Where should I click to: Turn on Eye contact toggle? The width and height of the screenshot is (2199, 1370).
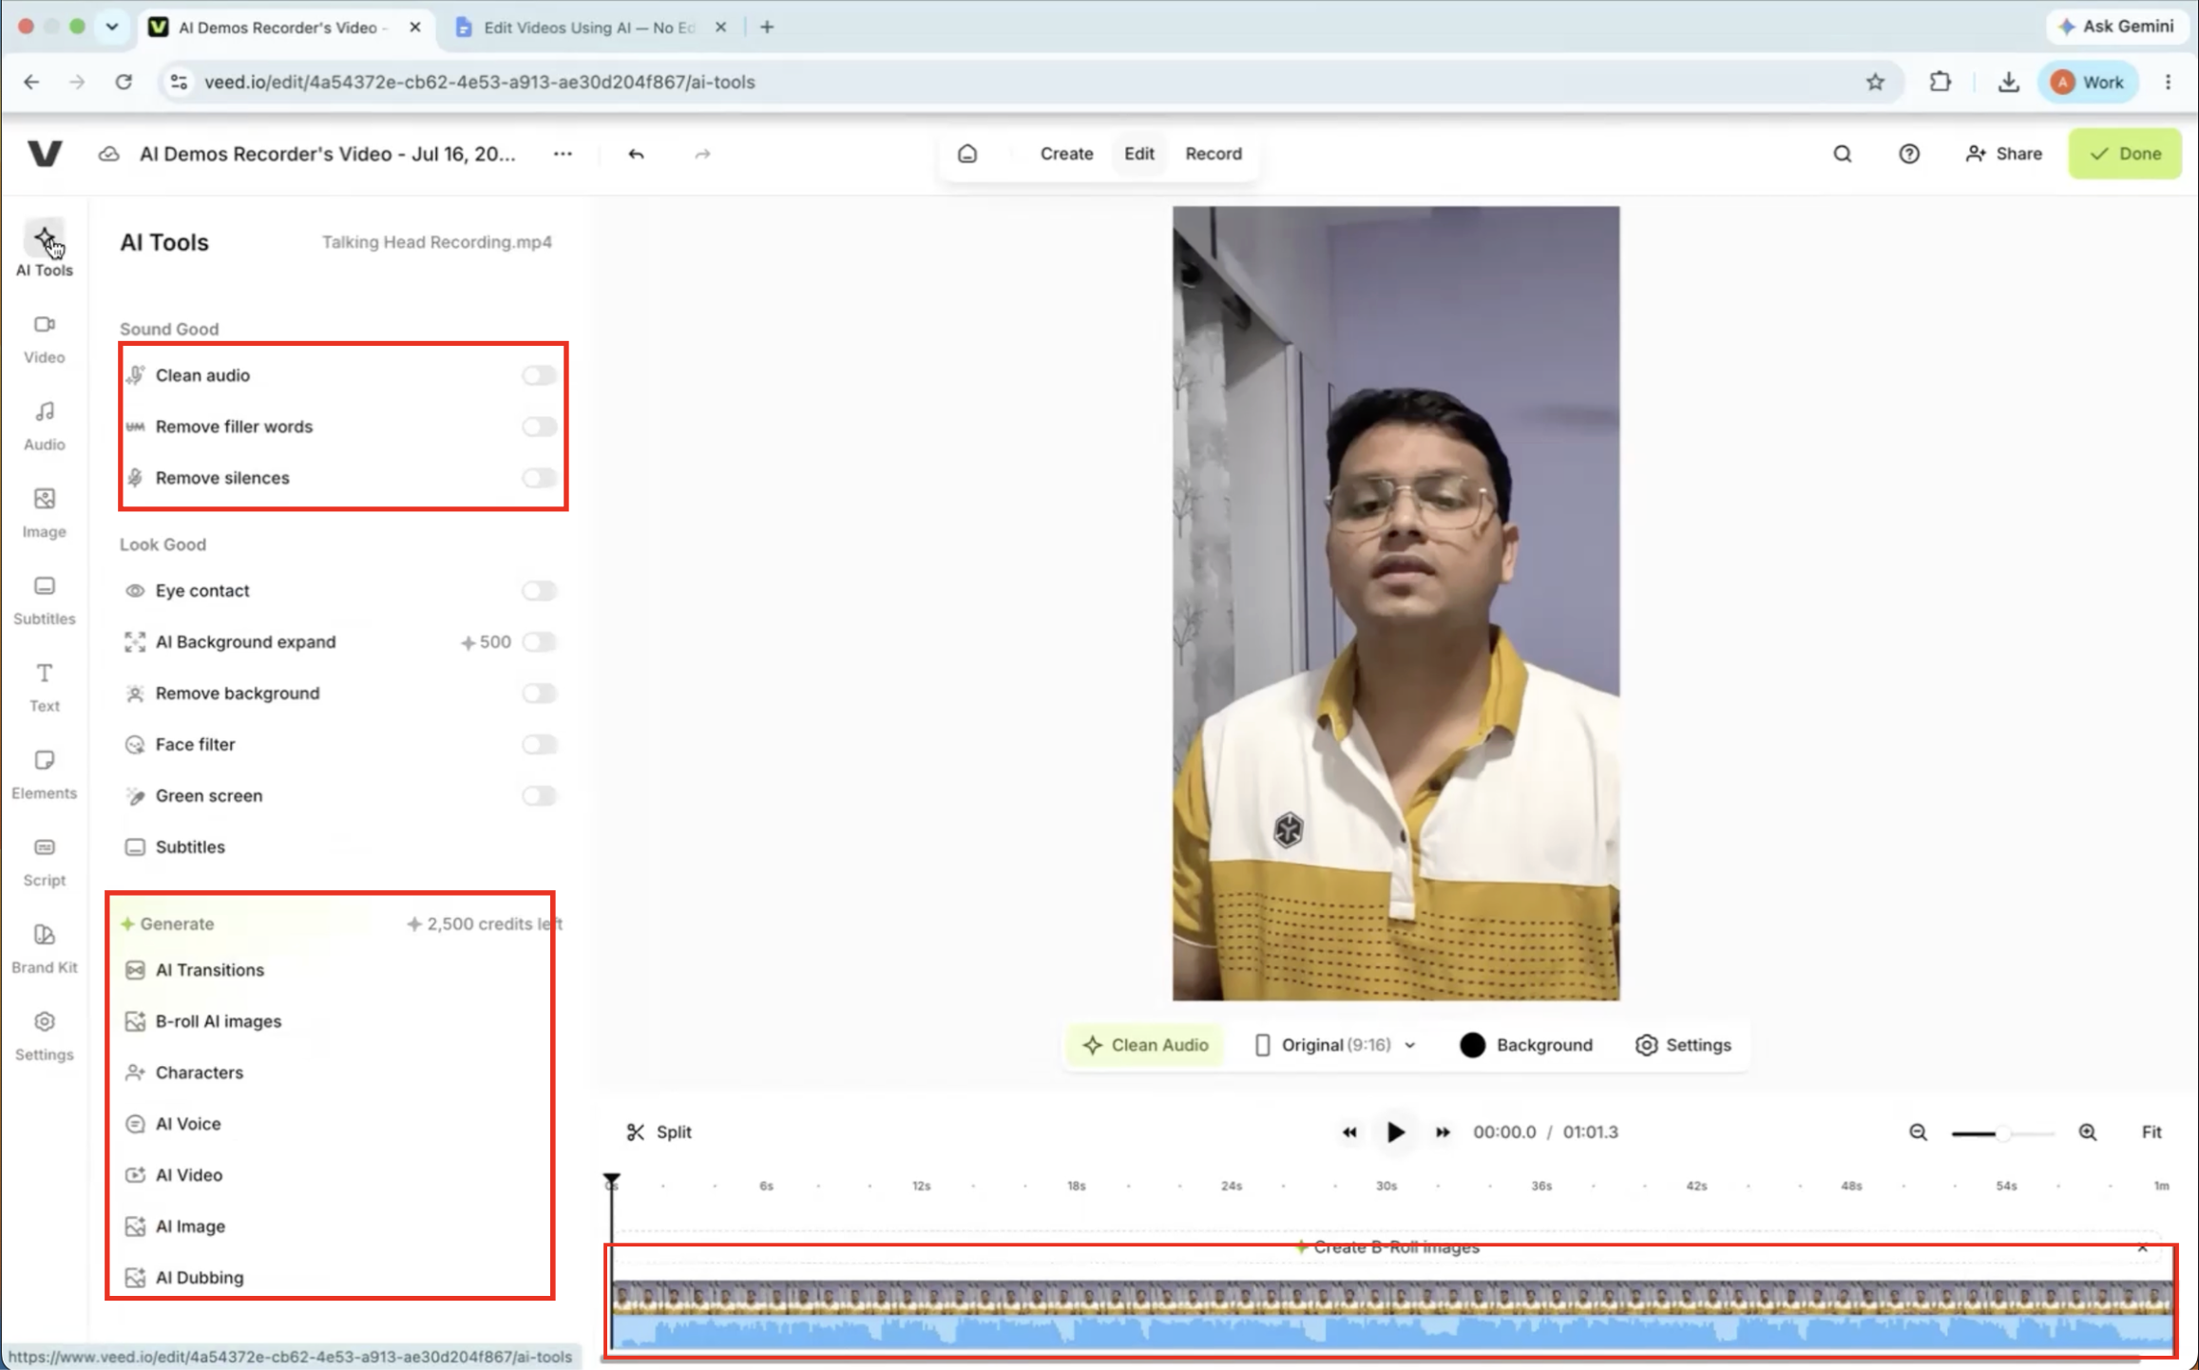click(x=539, y=591)
